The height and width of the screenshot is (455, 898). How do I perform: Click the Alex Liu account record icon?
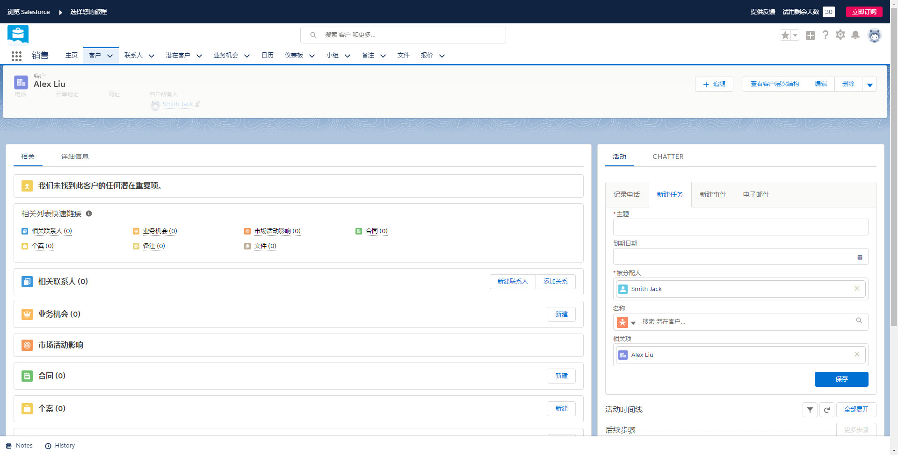point(21,82)
